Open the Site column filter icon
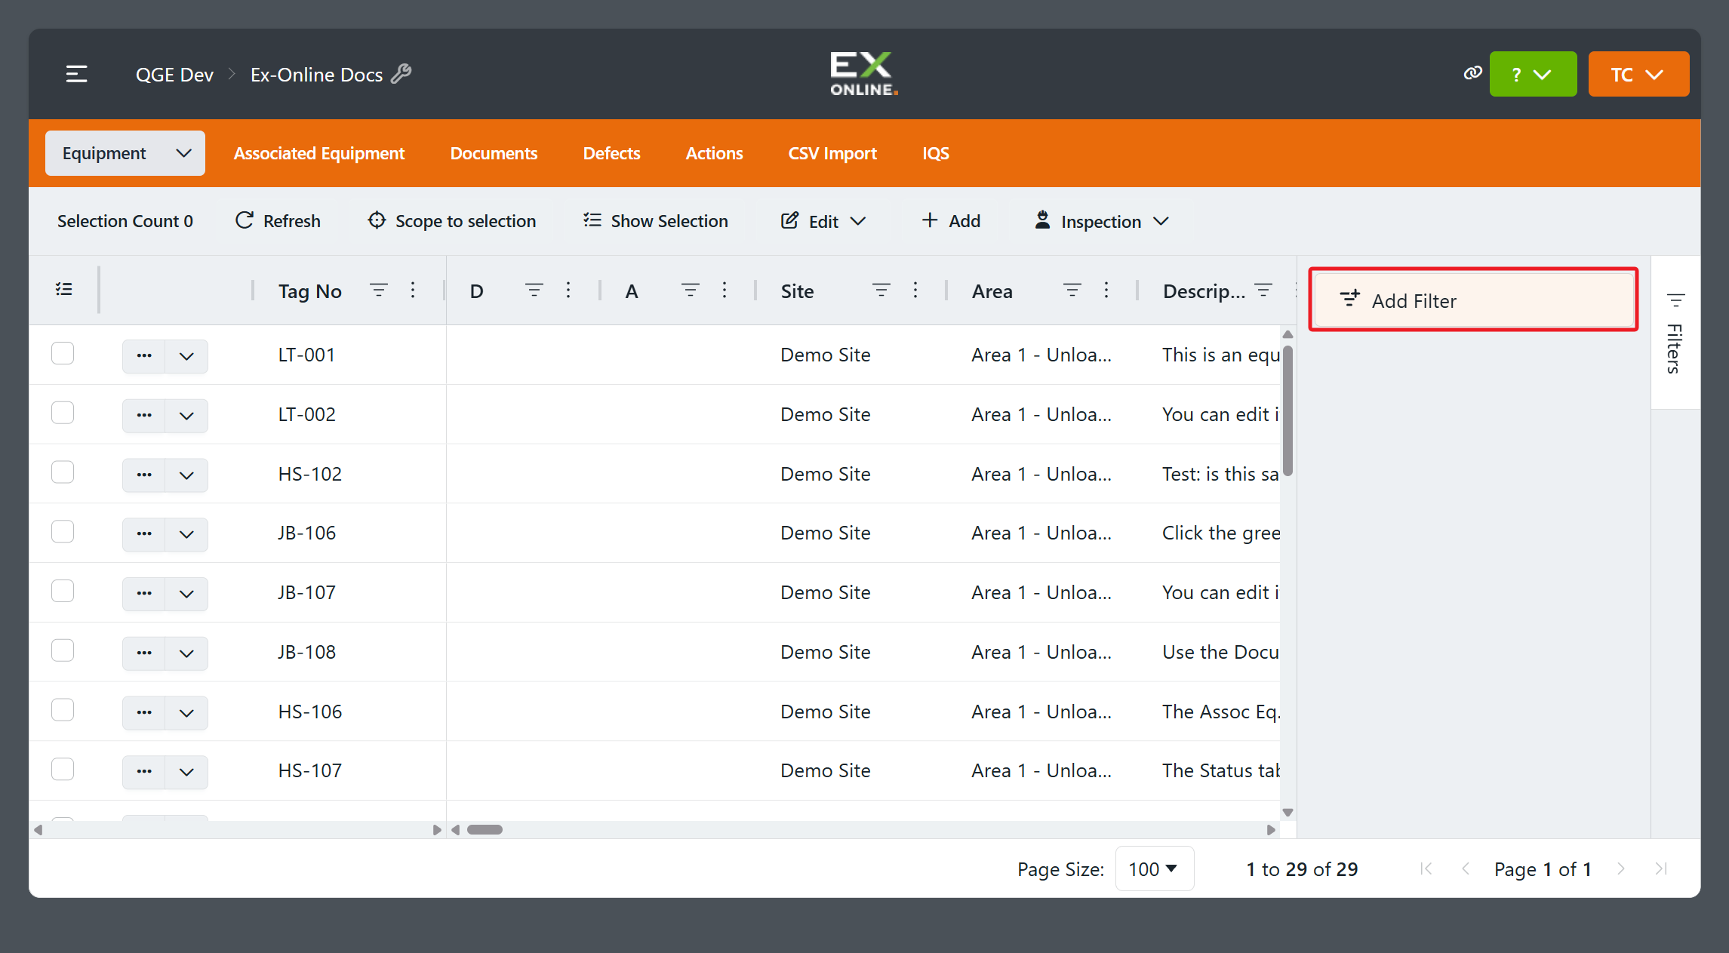Screen dimensions: 1729x953 point(881,291)
